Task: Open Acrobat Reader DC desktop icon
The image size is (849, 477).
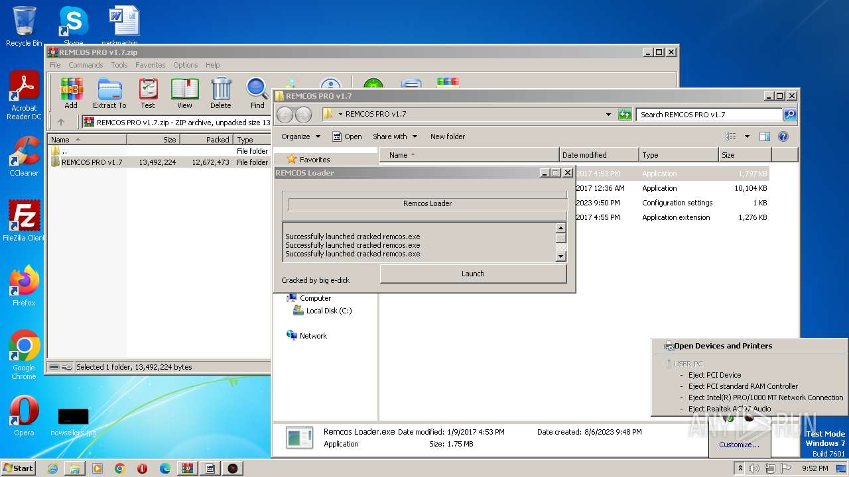Action: (24, 95)
